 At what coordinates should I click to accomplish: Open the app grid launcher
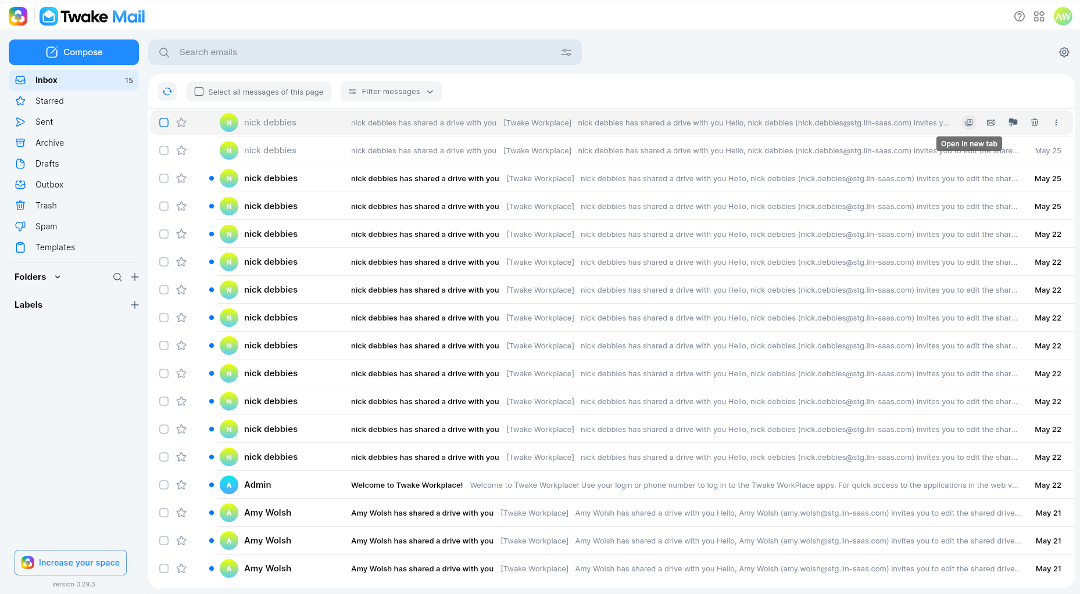[1039, 16]
